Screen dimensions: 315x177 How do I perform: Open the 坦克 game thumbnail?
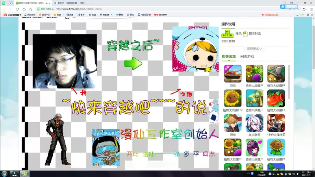click(233, 74)
